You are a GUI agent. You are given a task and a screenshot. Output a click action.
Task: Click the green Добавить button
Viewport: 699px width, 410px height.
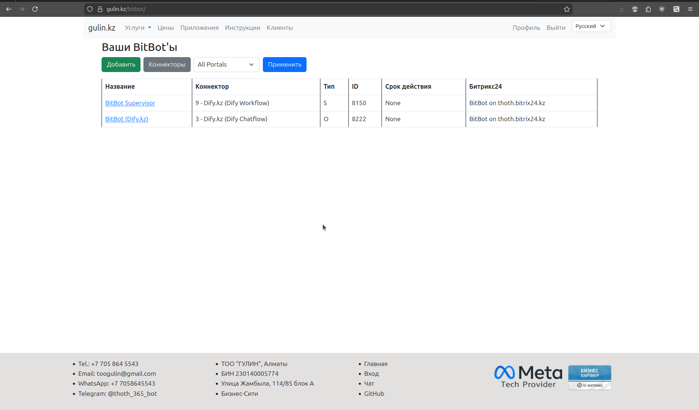pyautogui.click(x=121, y=64)
